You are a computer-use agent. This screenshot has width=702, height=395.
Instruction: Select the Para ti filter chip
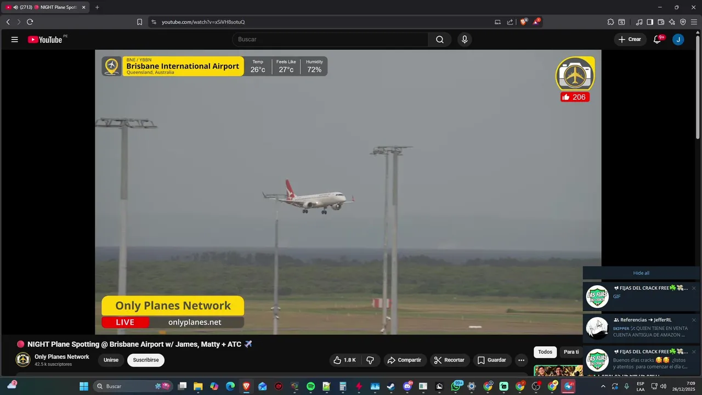pyautogui.click(x=571, y=352)
